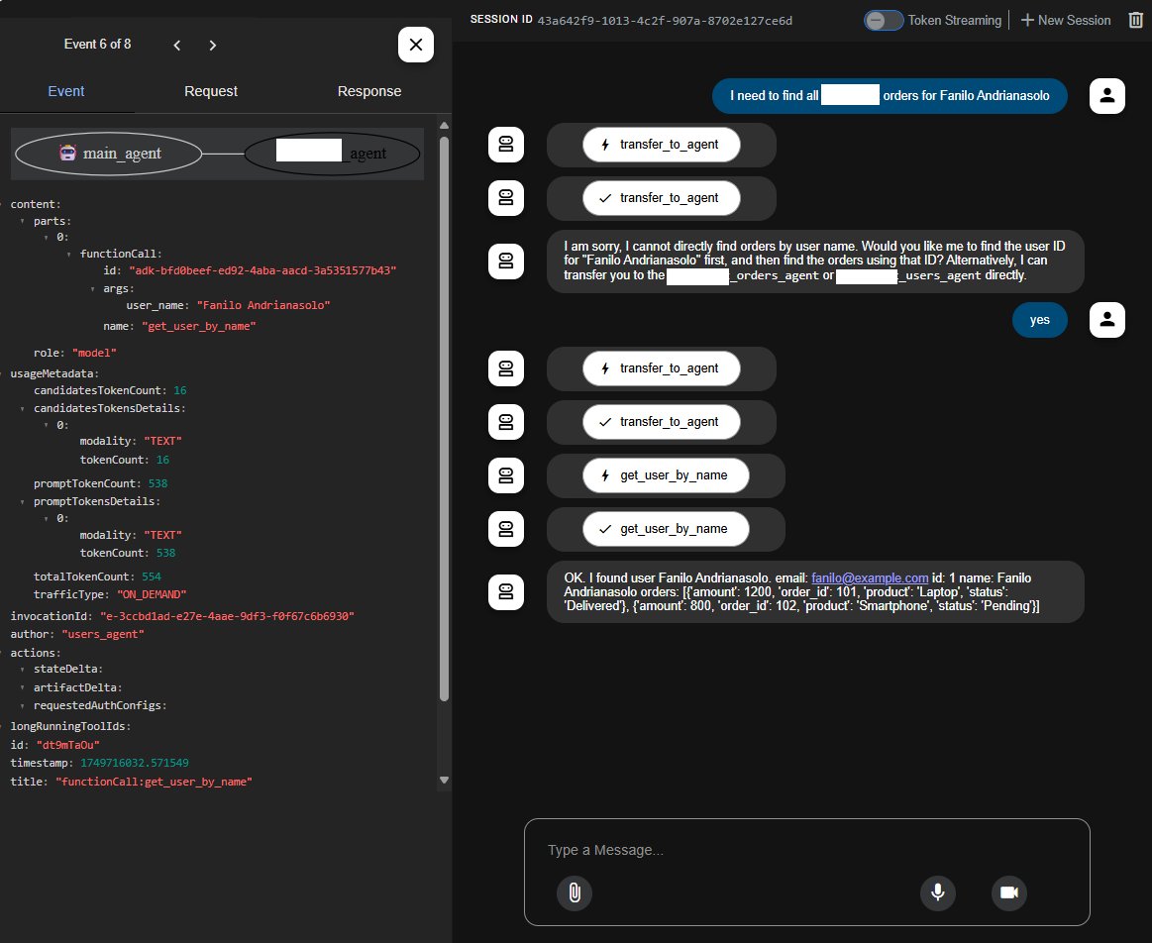Open get_user_by_name response chip with checkmark
The width and height of the screenshot is (1152, 943).
pos(666,530)
